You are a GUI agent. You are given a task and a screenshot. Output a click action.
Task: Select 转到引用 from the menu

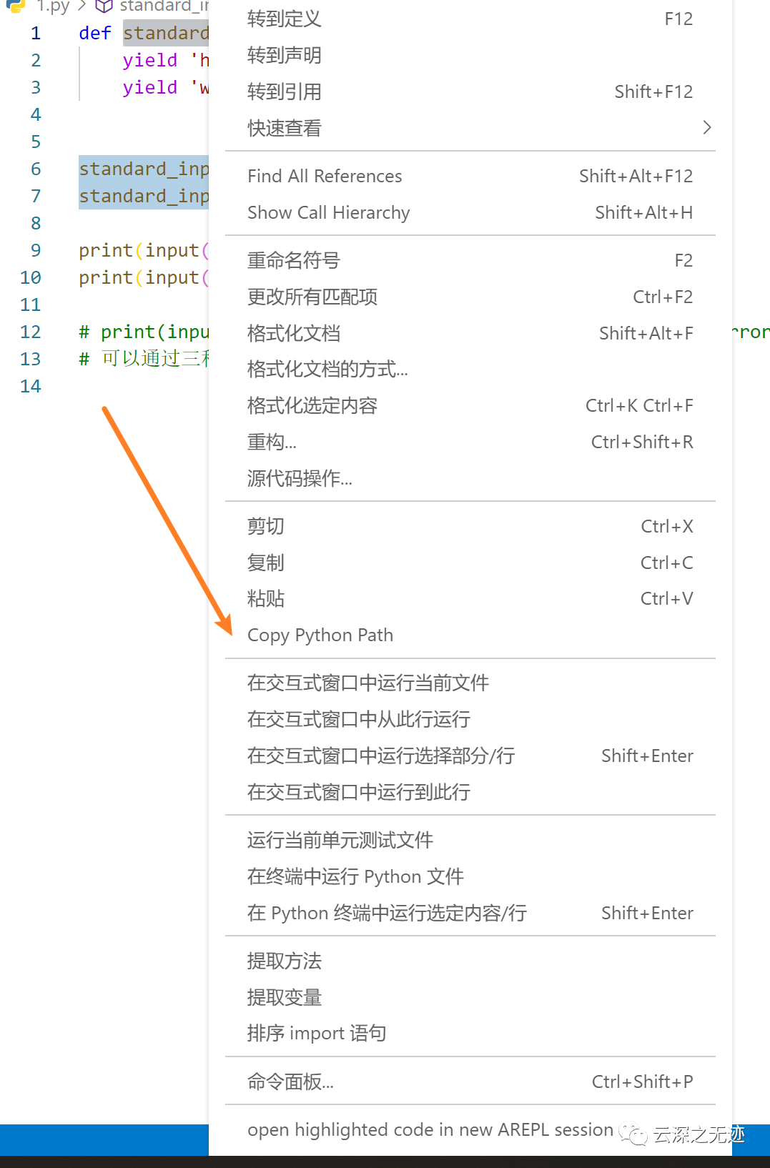284,91
